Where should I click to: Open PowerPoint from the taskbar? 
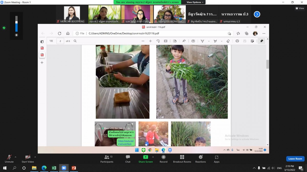click(74, 168)
